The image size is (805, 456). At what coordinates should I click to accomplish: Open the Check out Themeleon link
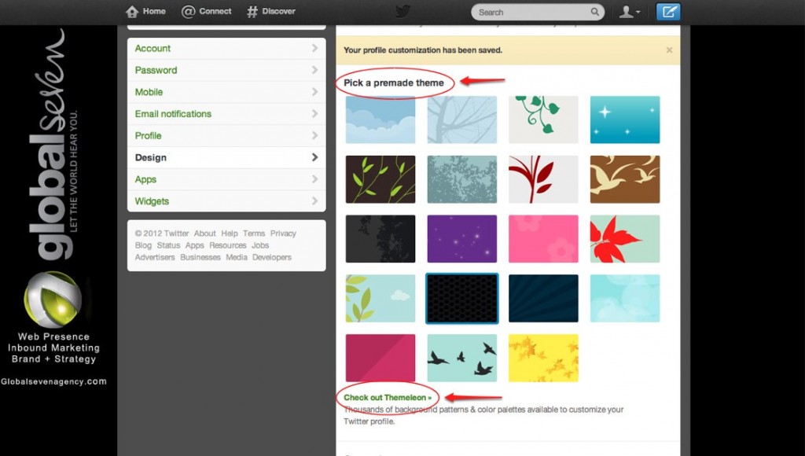pyautogui.click(x=387, y=398)
